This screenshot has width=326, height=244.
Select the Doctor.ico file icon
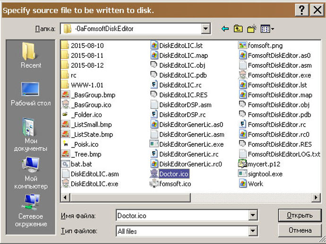[x=154, y=173]
